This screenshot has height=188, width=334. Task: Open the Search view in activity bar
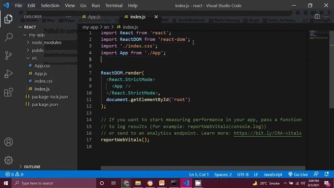(x=8, y=37)
